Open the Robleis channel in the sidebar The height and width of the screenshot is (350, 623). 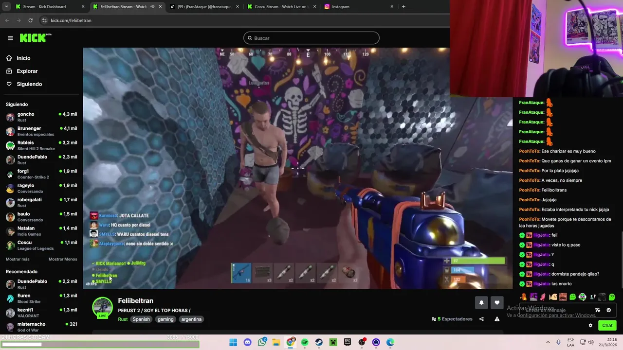tap(41, 145)
